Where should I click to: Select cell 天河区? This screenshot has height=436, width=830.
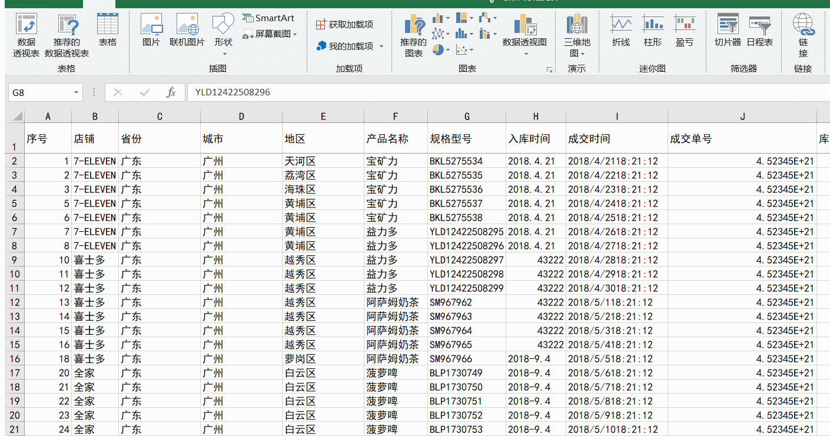[323, 161]
